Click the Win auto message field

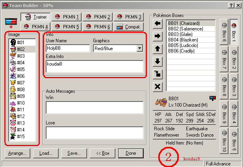pyautogui.click(x=95, y=107)
